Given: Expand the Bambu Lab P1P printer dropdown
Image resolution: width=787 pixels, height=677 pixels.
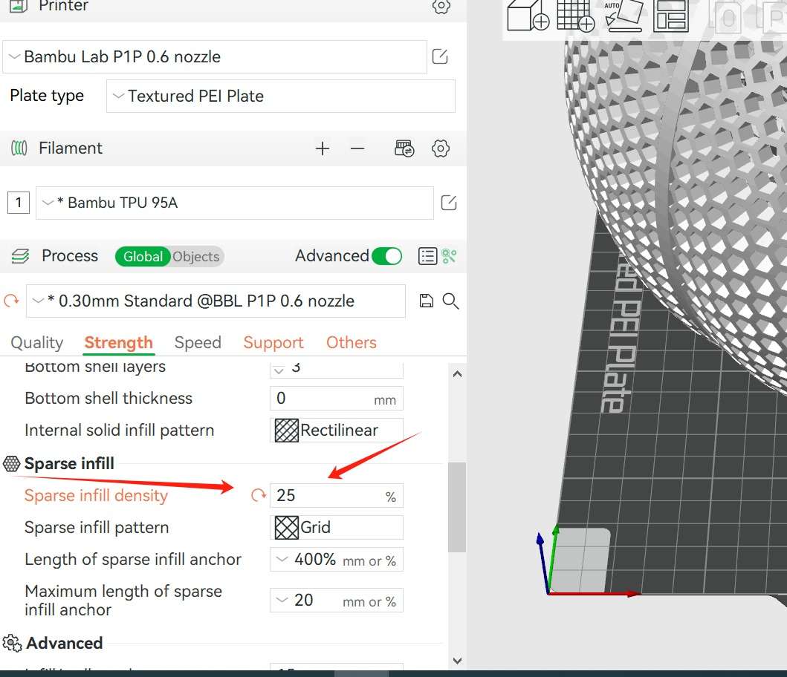Looking at the screenshot, I should pyautogui.click(x=214, y=57).
